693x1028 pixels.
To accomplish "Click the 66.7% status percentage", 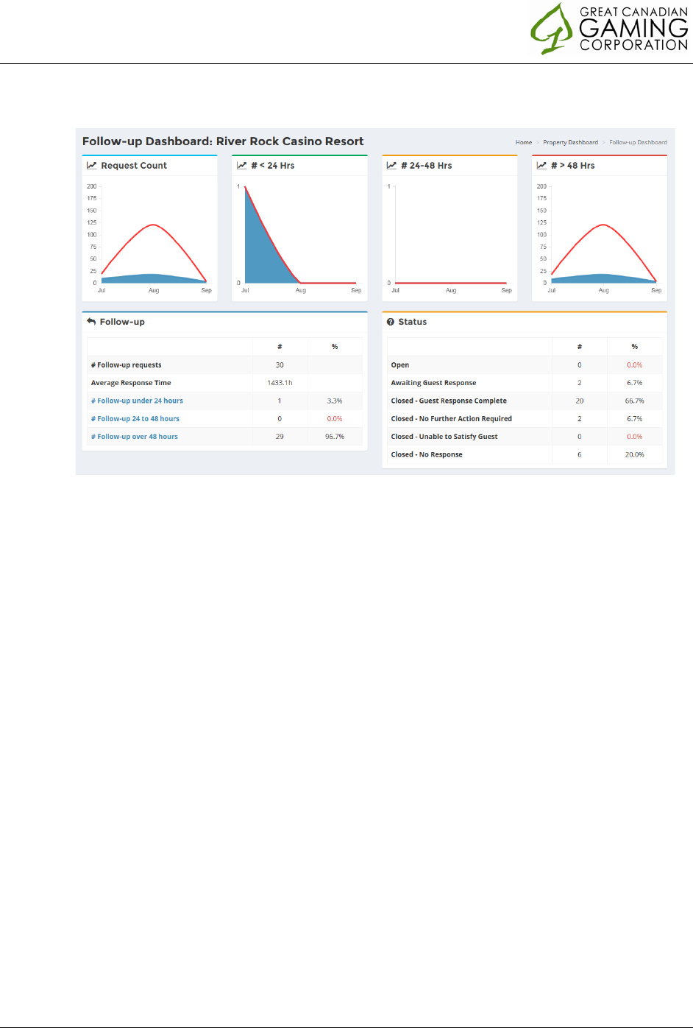I will click(x=635, y=401).
